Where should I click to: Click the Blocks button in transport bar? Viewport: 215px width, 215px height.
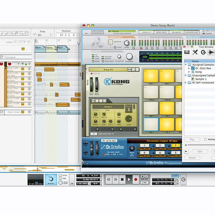[51, 180]
